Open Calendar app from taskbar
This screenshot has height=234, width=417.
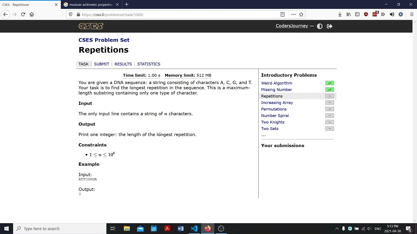[x=154, y=228]
